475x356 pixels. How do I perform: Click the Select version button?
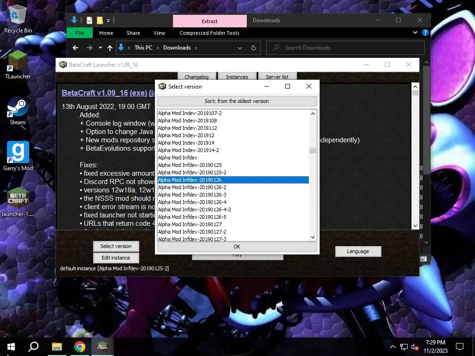click(x=116, y=246)
